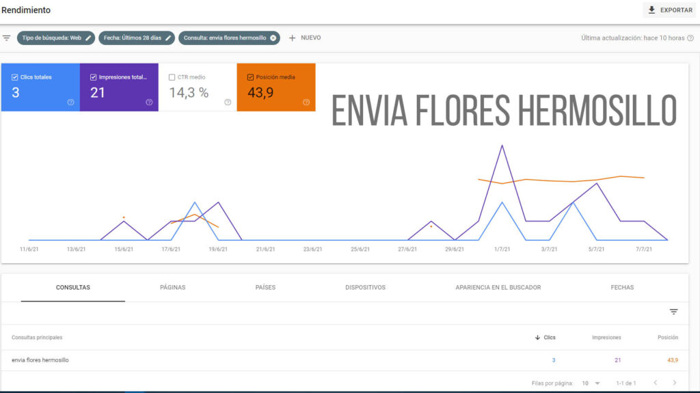Edit the Tipo de búsqueda: Web filter pencil

click(88, 38)
